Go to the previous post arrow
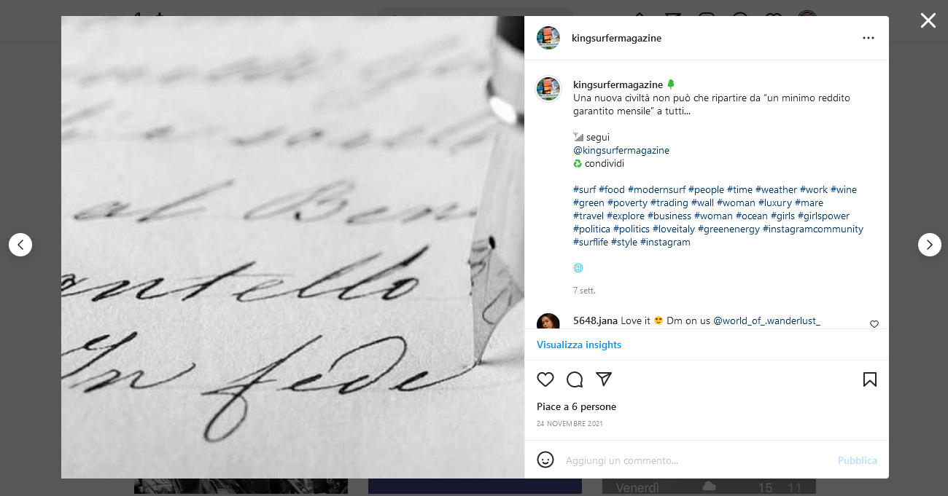The height and width of the screenshot is (496, 948). (x=20, y=245)
